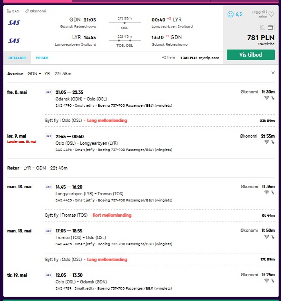Click the no-baggage icon above the price
Screen dimensions: 281x301
pos(262,28)
